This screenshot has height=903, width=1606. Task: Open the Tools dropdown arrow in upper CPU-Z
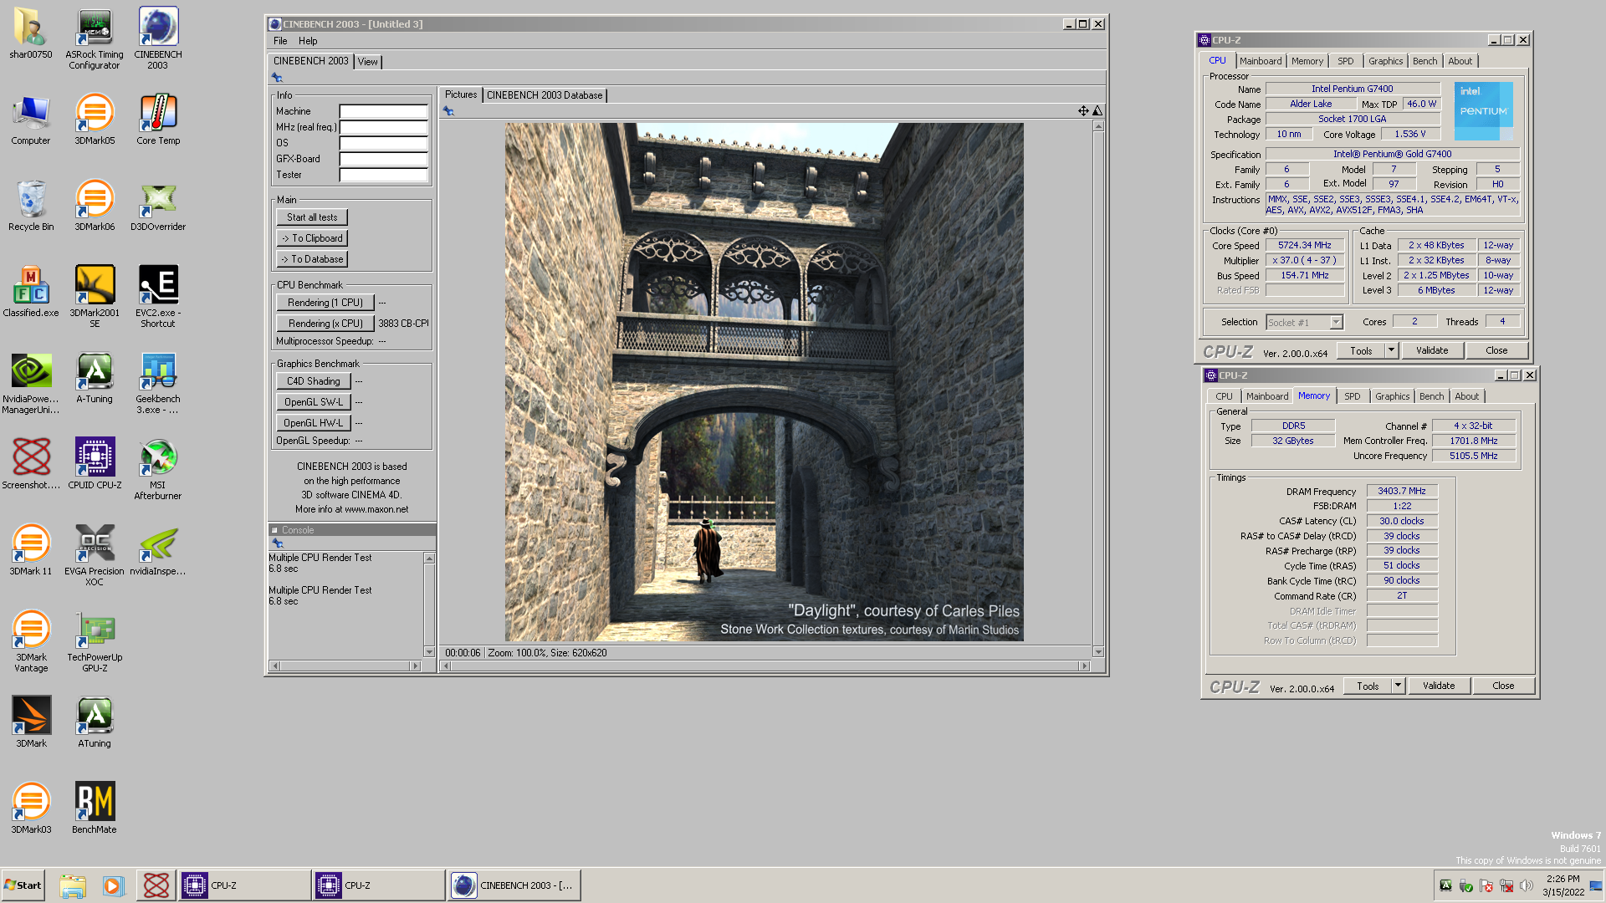coord(1391,350)
